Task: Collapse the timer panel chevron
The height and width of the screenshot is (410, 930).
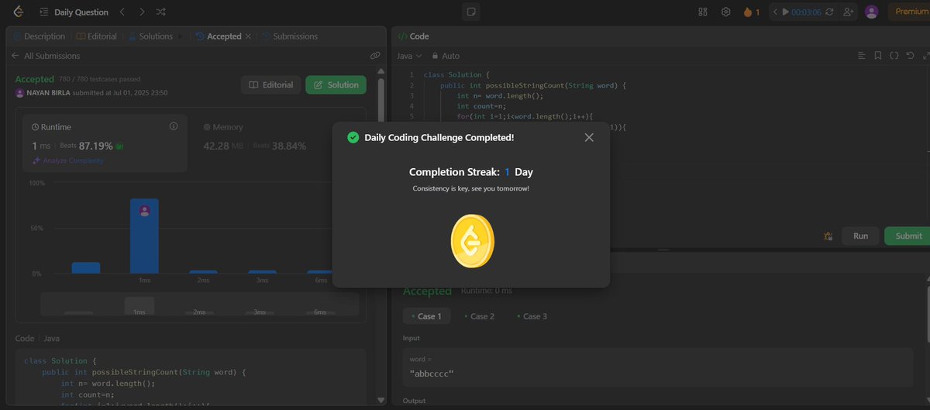Action: pos(775,12)
